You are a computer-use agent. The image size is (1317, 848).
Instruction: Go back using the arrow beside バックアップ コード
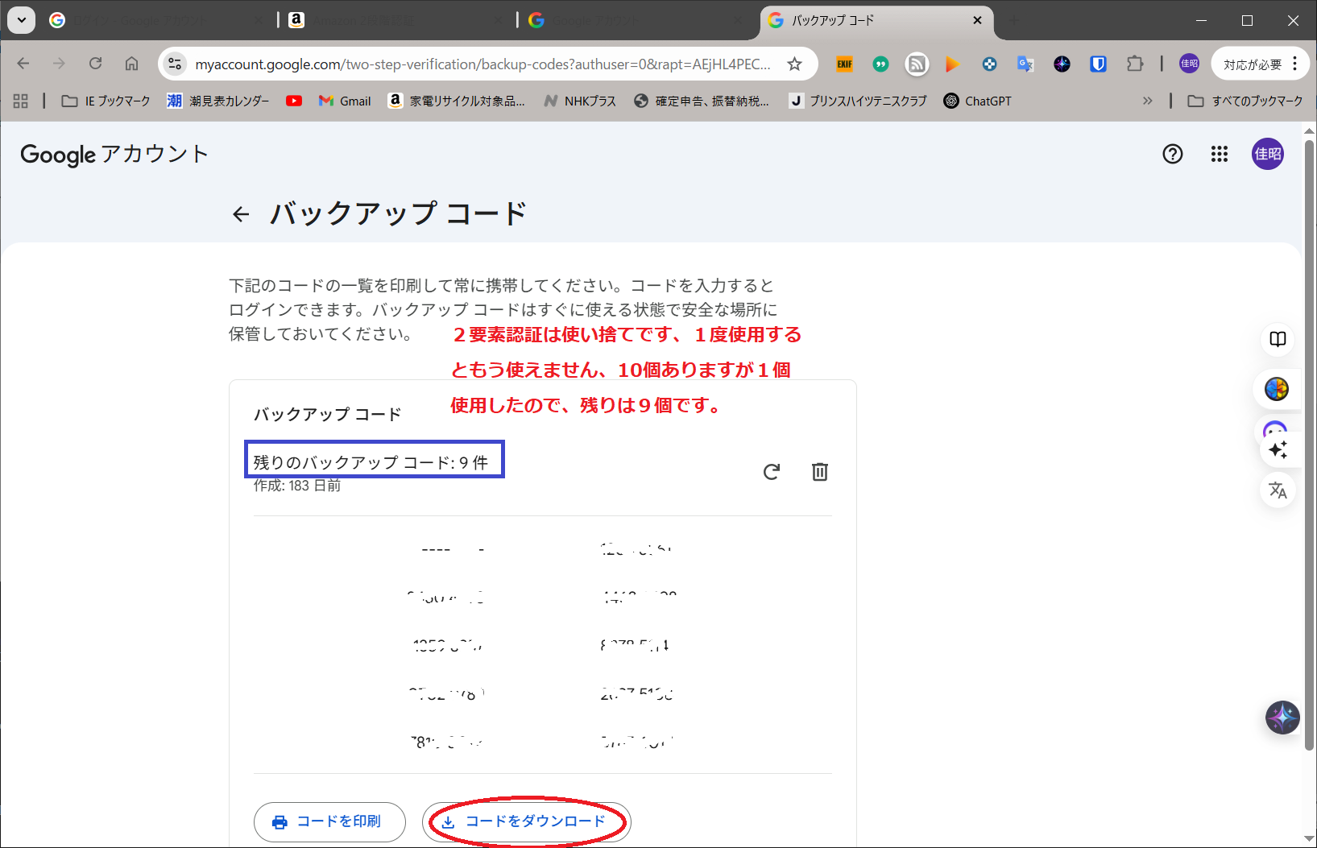(x=240, y=214)
